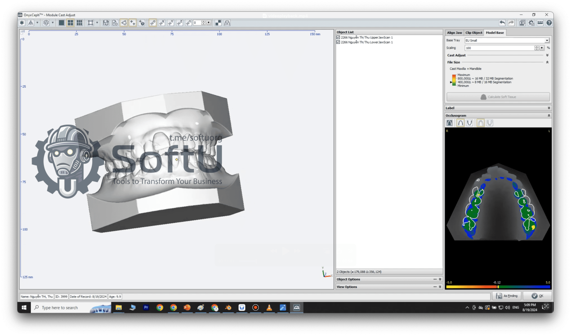This screenshot has width=571, height=336.
Task: Open the patient record card icon
Action: [x=522, y=23]
